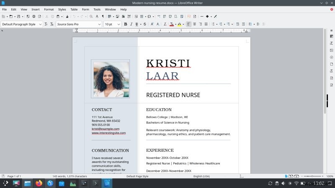Export directly as PDF icon

(x=28, y=16)
